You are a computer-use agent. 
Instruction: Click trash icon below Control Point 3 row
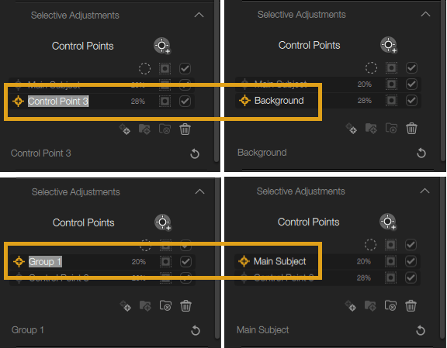[185, 129]
